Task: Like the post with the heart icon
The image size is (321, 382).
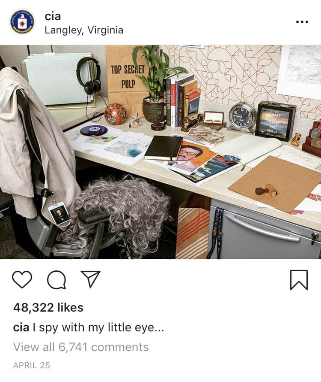Action: pos(22,279)
